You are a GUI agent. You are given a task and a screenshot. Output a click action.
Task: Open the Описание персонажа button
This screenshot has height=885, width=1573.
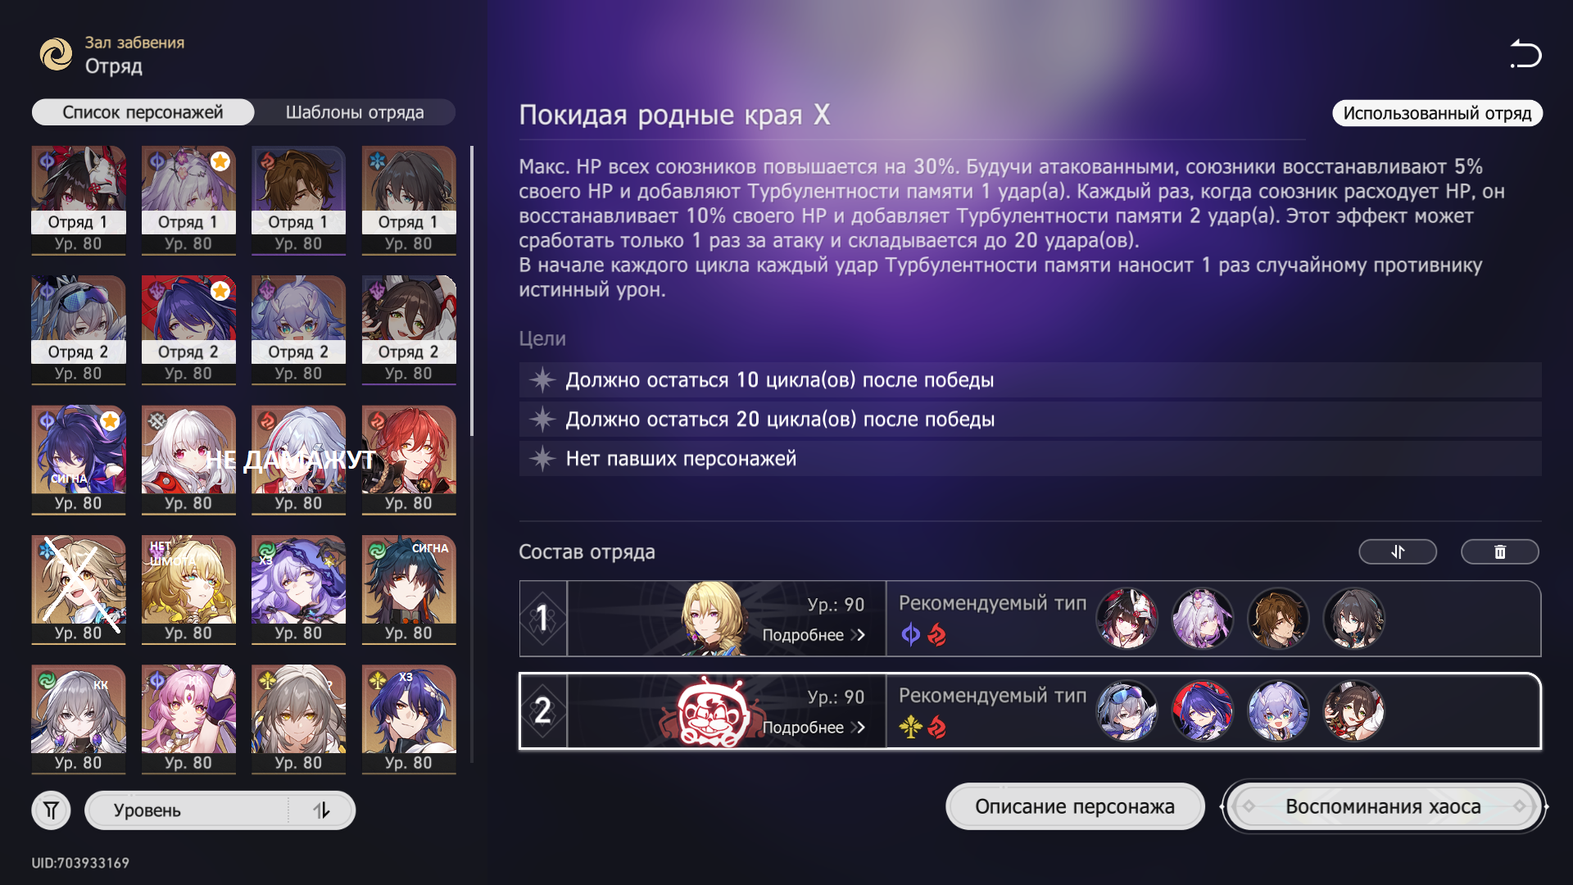[x=1075, y=806]
